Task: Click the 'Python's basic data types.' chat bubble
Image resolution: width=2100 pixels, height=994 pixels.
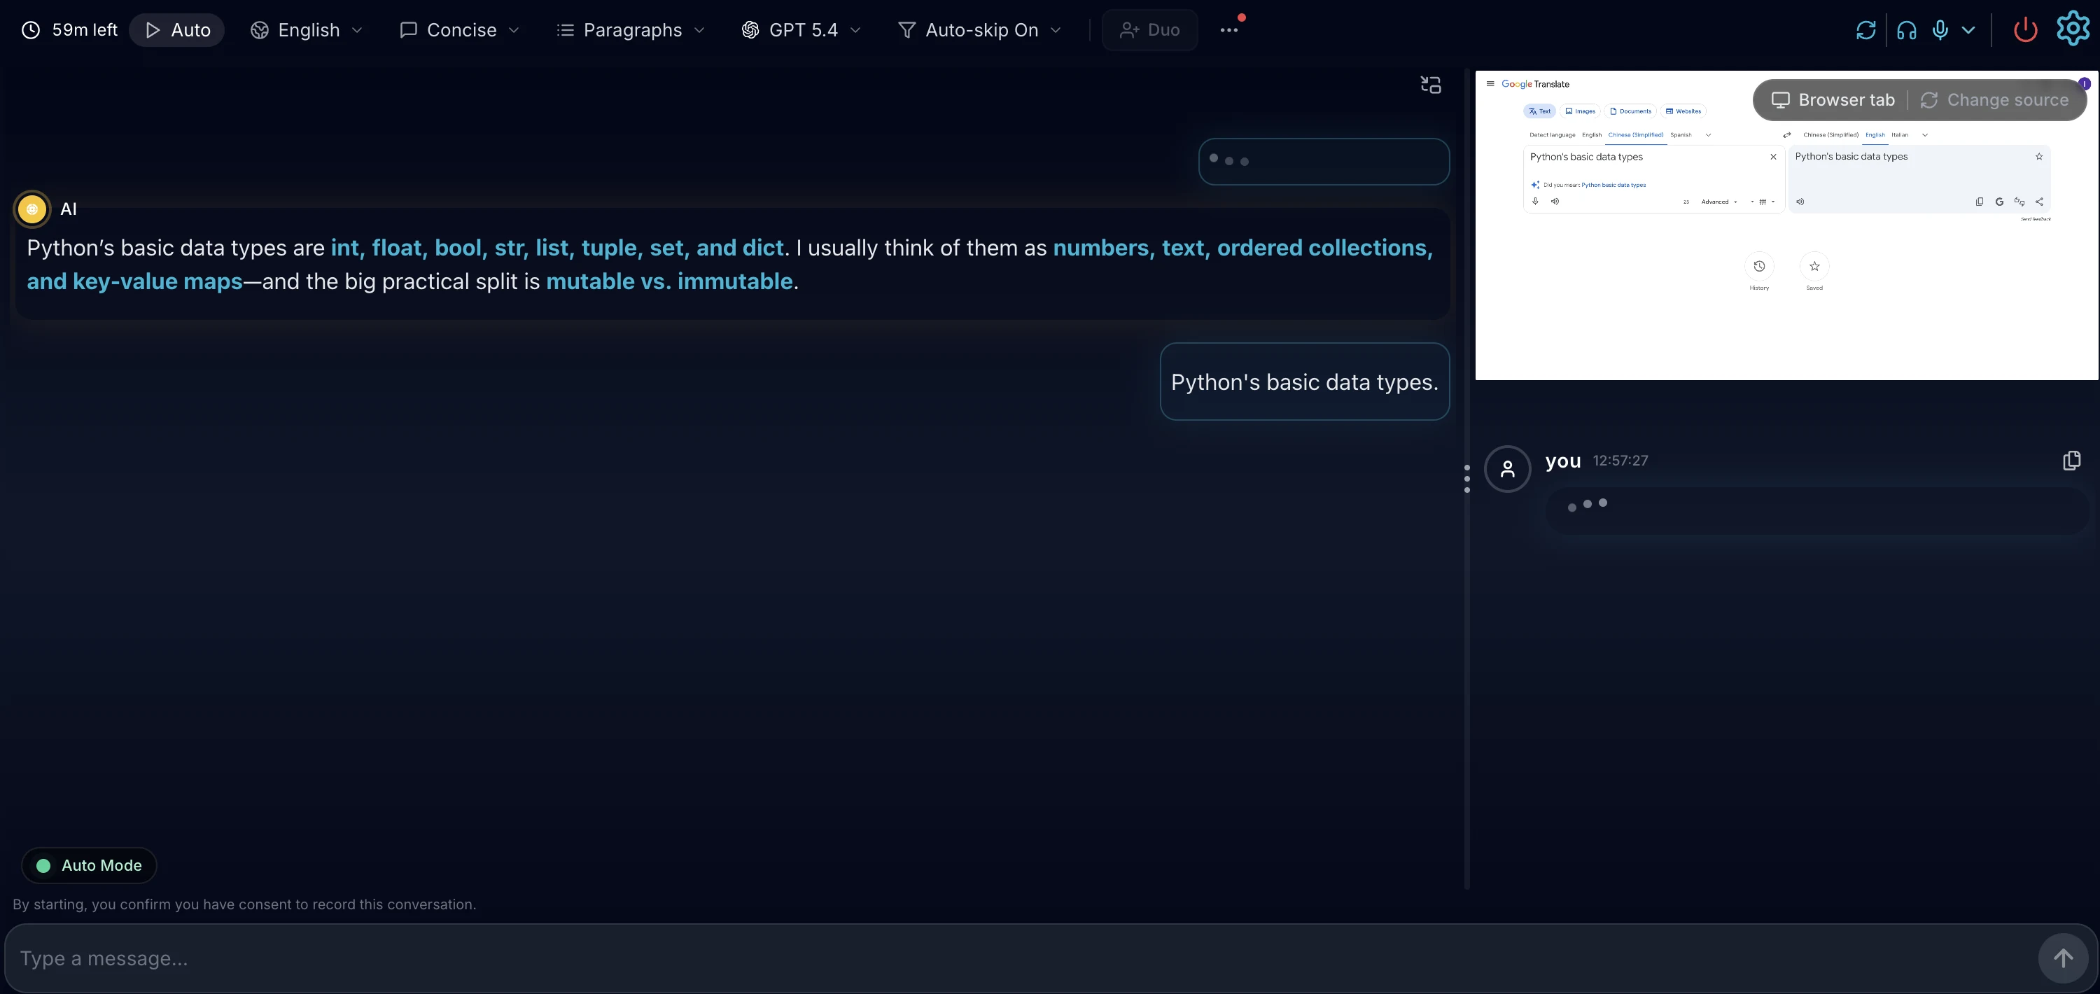Action: point(1304,381)
